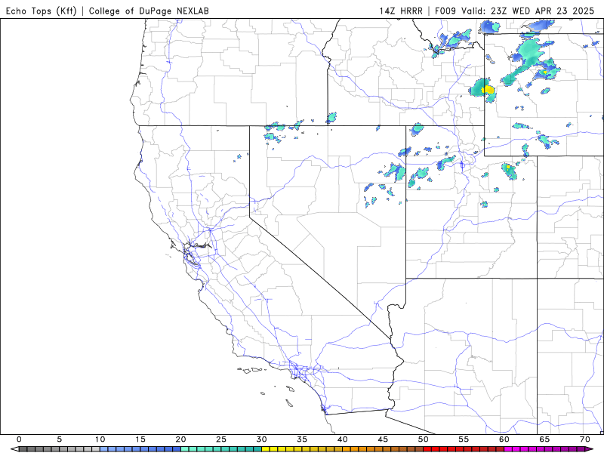Click the colorbar label "35"
The width and height of the screenshot is (604, 453).
(x=302, y=439)
